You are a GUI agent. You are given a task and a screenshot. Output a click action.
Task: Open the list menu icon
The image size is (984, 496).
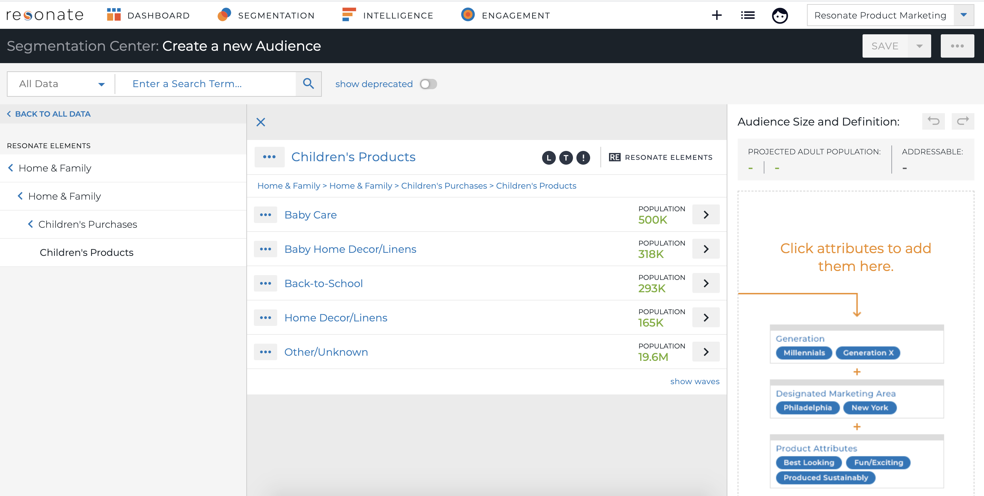748,15
